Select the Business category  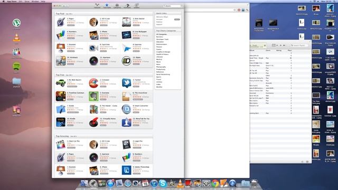pyautogui.click(x=159, y=37)
